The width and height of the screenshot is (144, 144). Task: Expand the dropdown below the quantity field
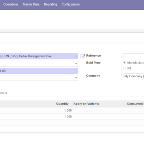click(x=76, y=78)
